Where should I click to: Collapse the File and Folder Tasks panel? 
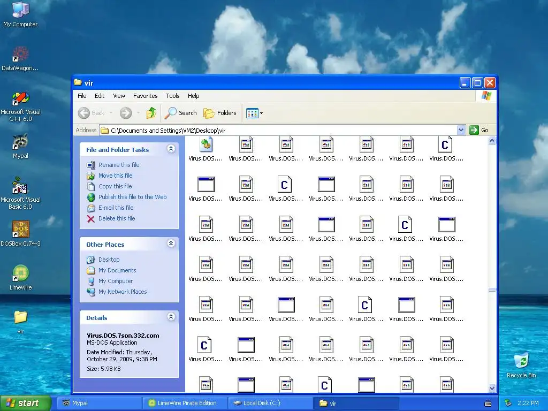[x=171, y=149]
